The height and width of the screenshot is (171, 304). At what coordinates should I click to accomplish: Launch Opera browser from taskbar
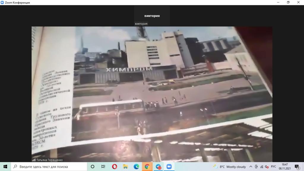[x=115, y=167]
